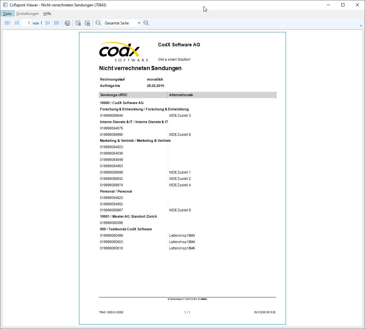Select shipment number 019998059990
The image size is (365, 329).
[x=111, y=135]
